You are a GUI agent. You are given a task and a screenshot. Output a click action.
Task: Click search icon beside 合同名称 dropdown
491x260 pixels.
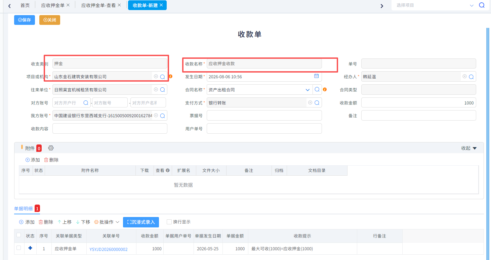pyautogui.click(x=317, y=90)
